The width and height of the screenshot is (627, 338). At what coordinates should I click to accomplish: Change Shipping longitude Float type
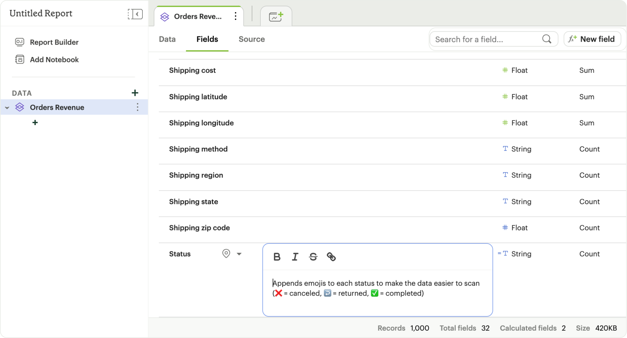coord(515,123)
